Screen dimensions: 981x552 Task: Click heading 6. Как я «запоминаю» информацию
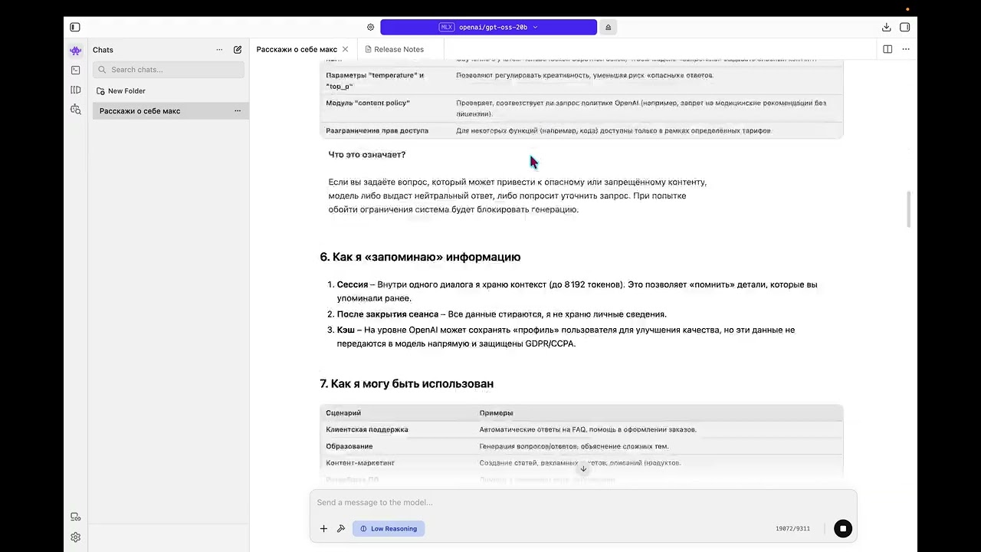click(x=420, y=257)
